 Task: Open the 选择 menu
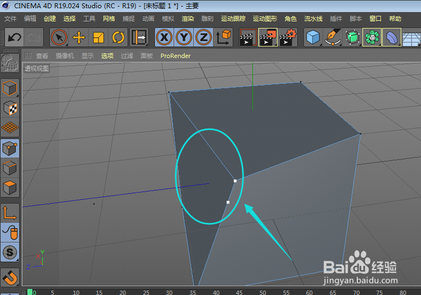tap(70, 19)
